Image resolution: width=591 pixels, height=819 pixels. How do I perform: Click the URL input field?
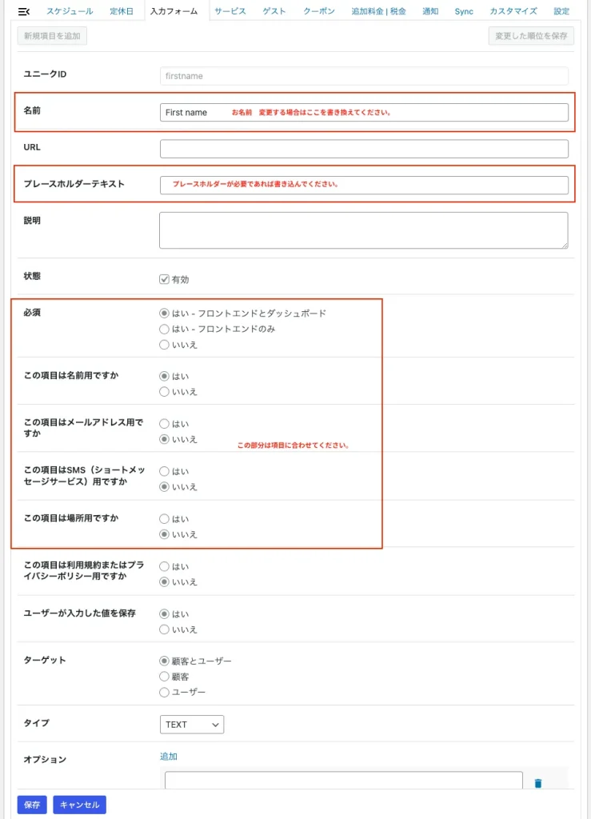[x=364, y=149]
